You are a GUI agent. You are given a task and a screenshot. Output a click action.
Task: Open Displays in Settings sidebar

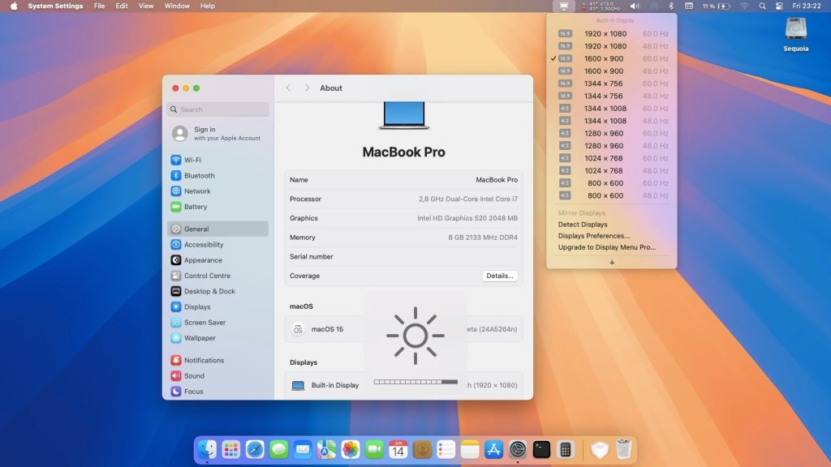(197, 307)
